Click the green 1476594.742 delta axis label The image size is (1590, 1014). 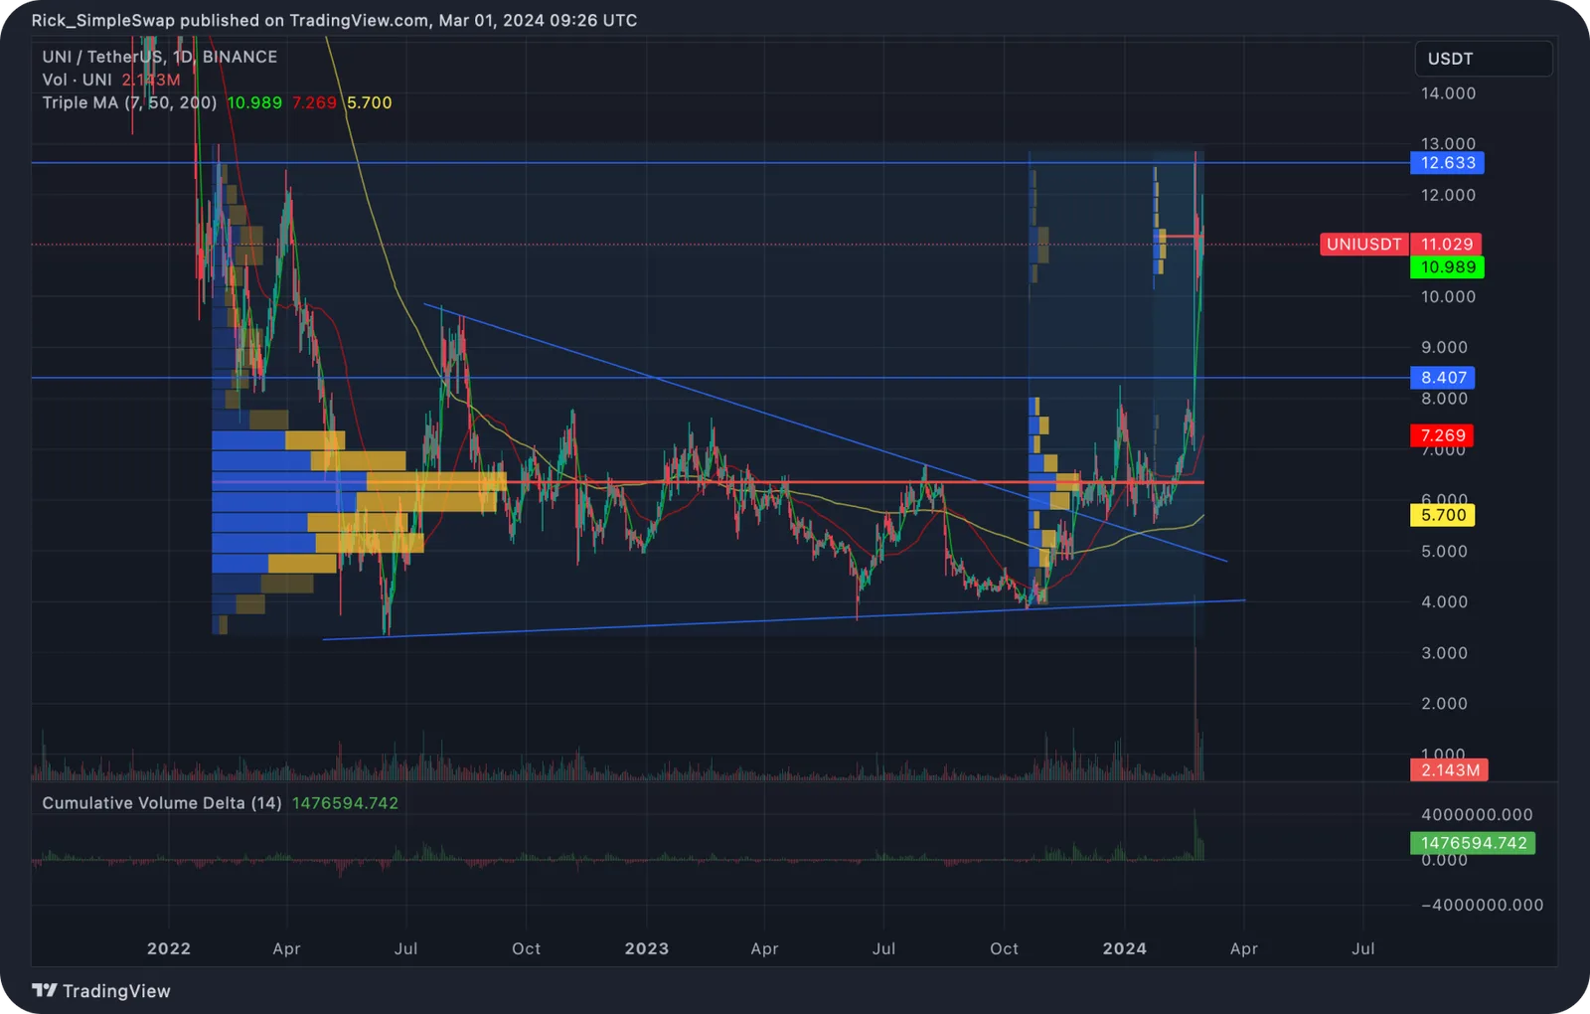[x=1473, y=843]
